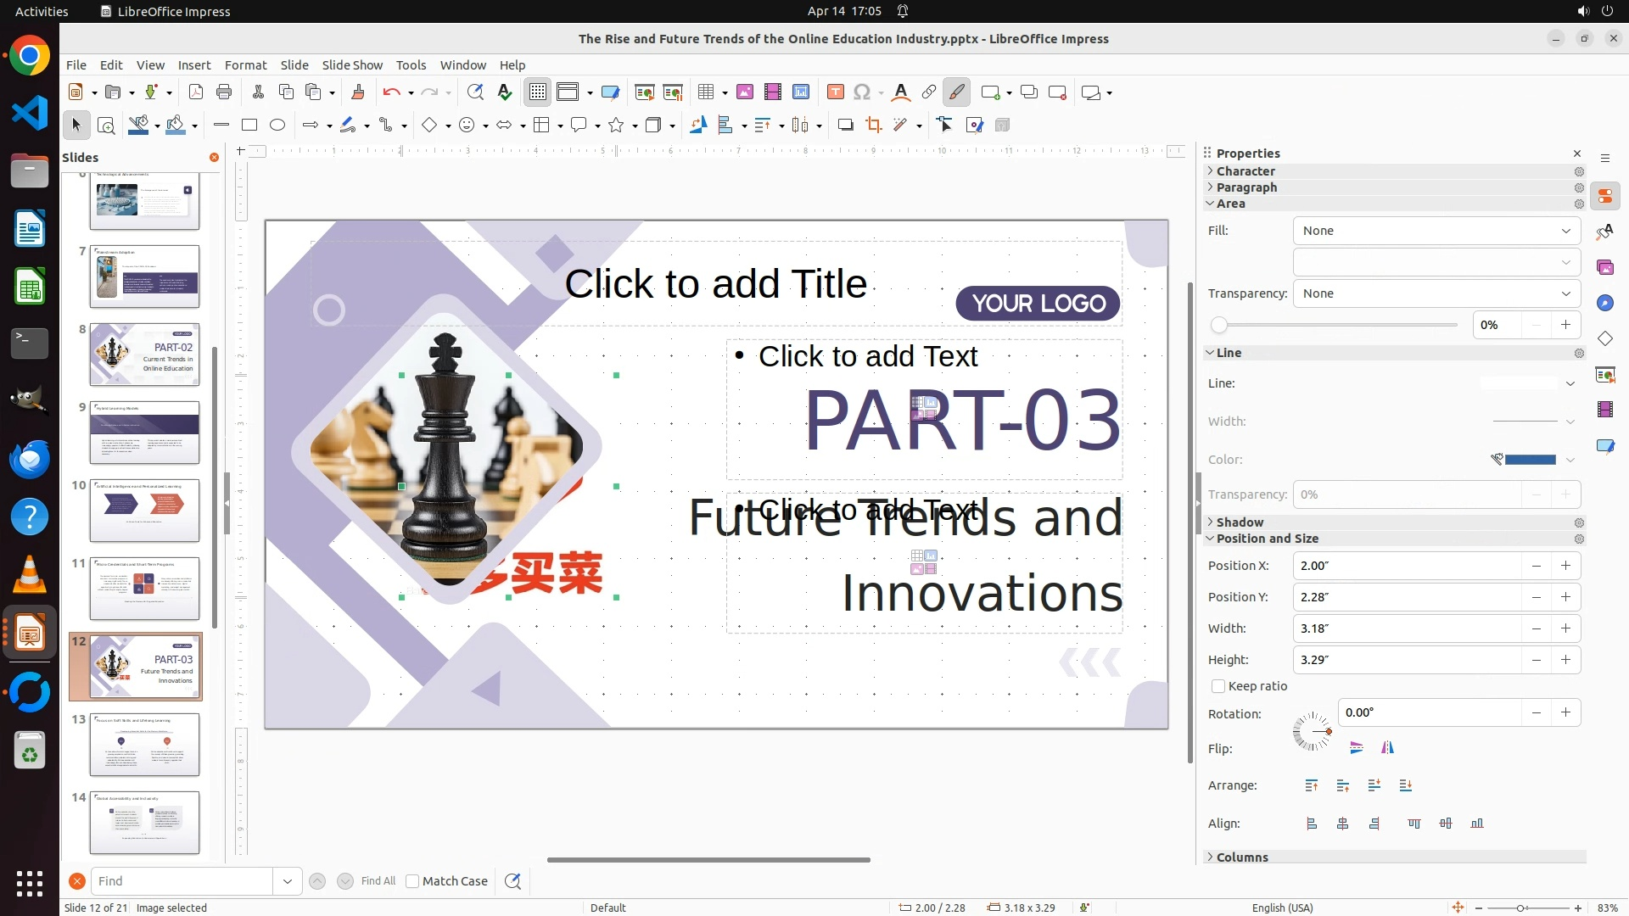This screenshot has width=1629, height=916.
Task: Click the Bring to Front arrange icon
Action: (x=1312, y=785)
